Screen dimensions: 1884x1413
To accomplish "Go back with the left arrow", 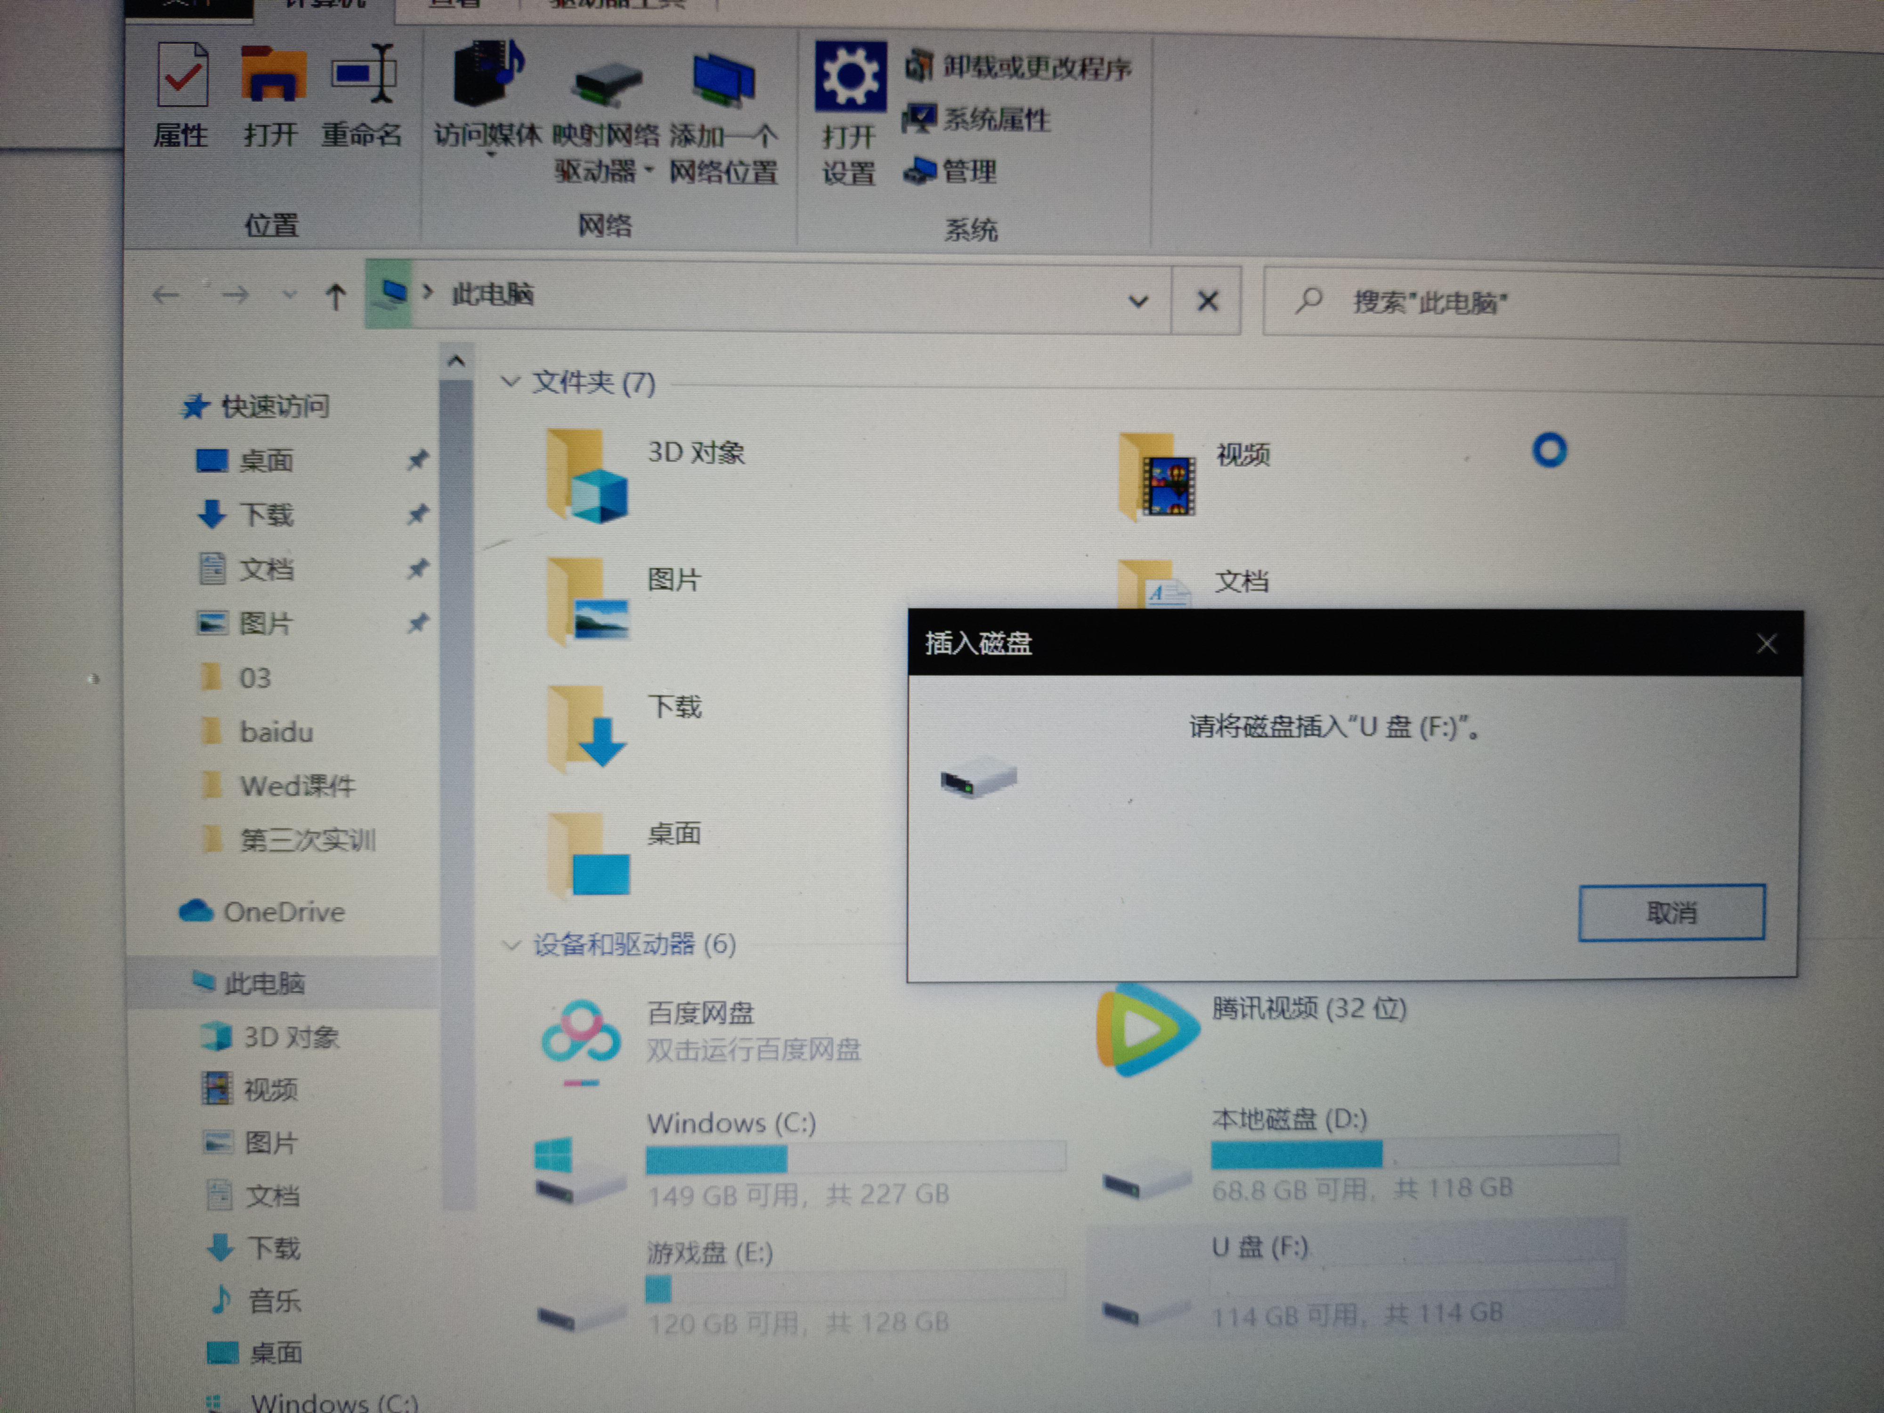I will pos(165,295).
